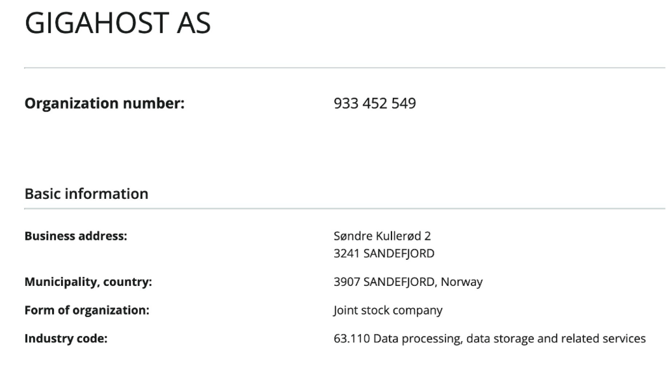
Task: Click the AS suffix in the title
Action: 194,23
